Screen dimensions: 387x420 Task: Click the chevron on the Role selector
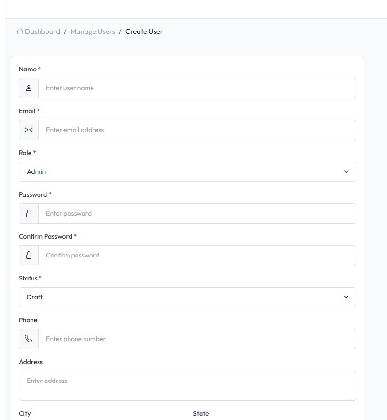(x=346, y=171)
